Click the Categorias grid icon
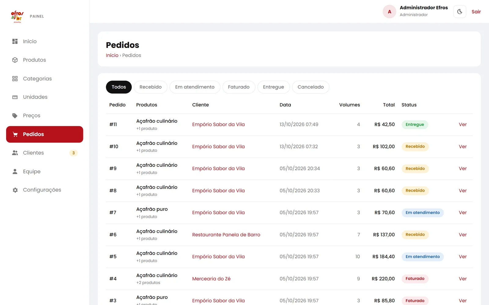The image size is (489, 305). point(15,79)
